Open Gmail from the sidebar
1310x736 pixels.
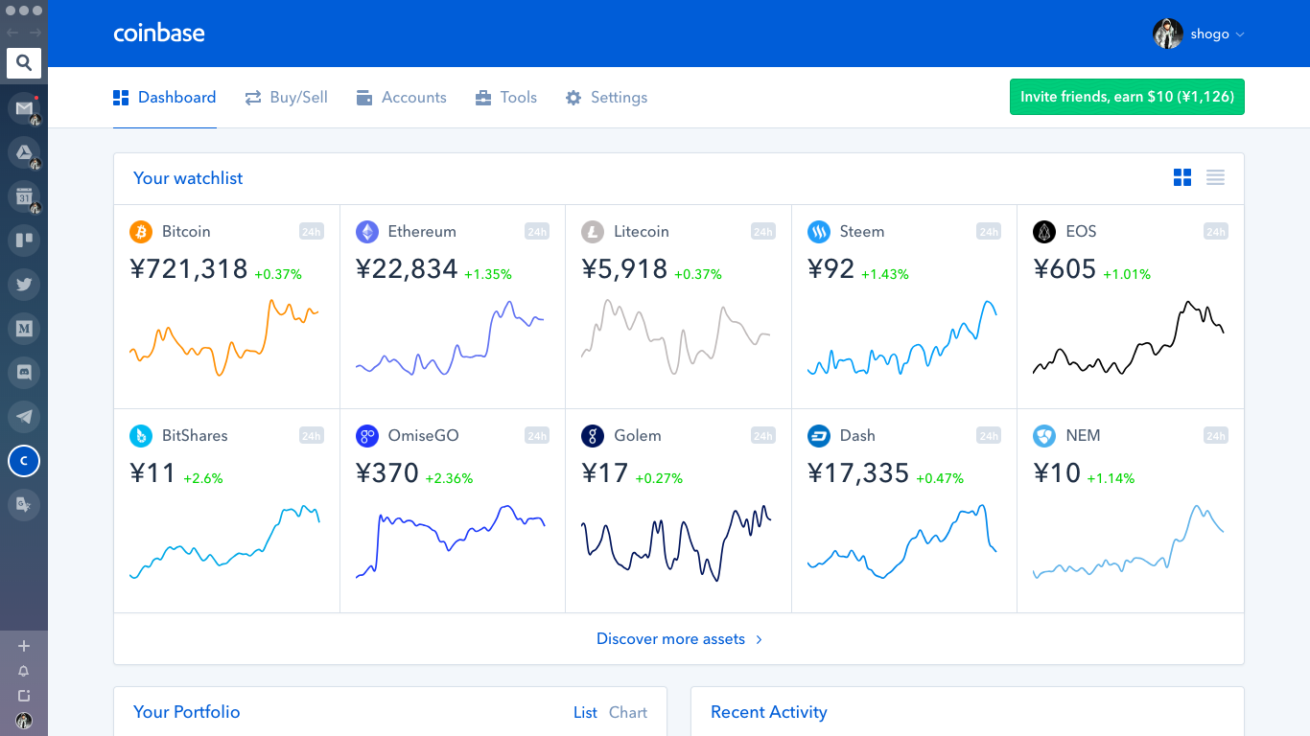click(x=24, y=108)
